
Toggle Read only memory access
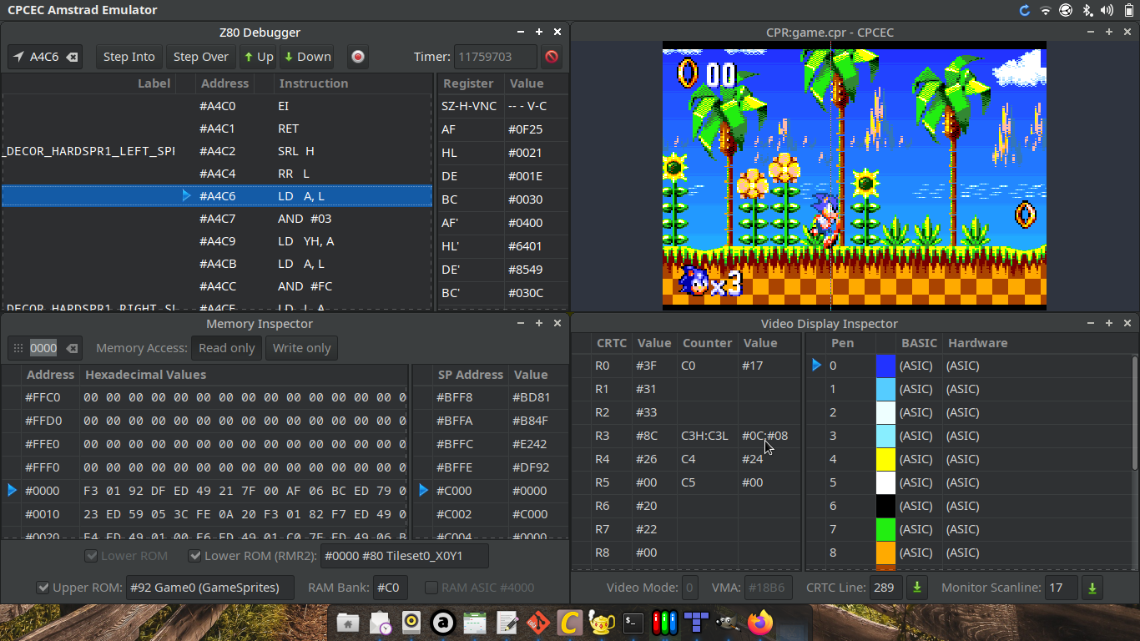click(226, 348)
